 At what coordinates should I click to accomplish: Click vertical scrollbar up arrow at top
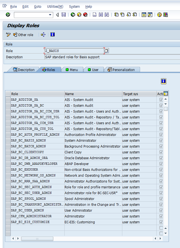pos(166,99)
